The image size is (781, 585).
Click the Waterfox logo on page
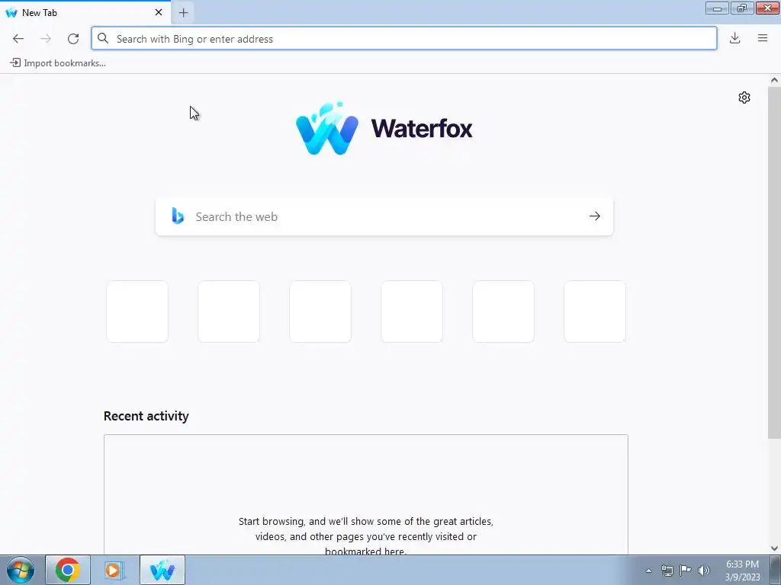[x=384, y=129]
